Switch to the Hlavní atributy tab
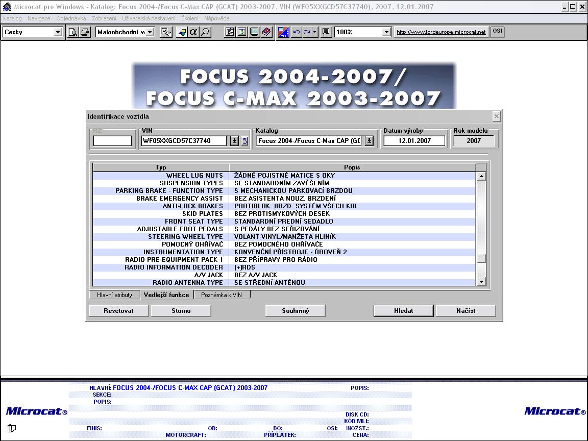Viewport: 588px width, 441px height. (x=114, y=295)
